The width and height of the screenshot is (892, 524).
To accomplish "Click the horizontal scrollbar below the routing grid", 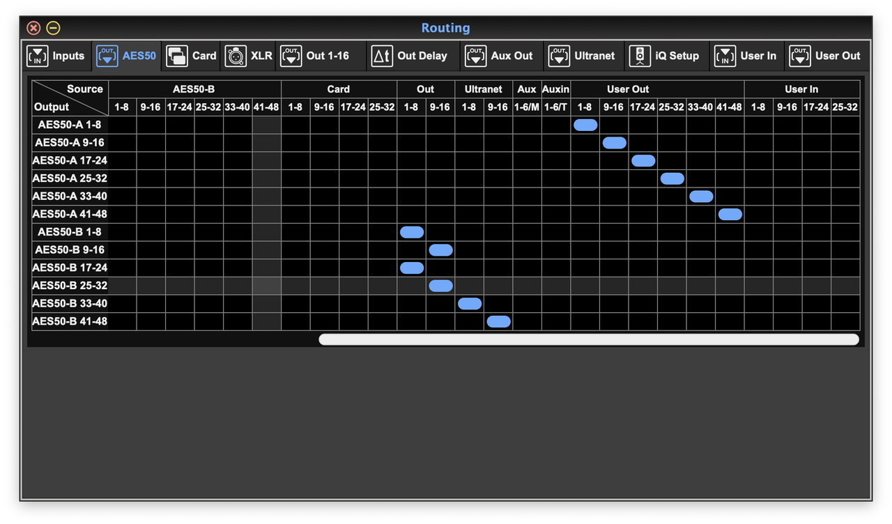I will (589, 339).
